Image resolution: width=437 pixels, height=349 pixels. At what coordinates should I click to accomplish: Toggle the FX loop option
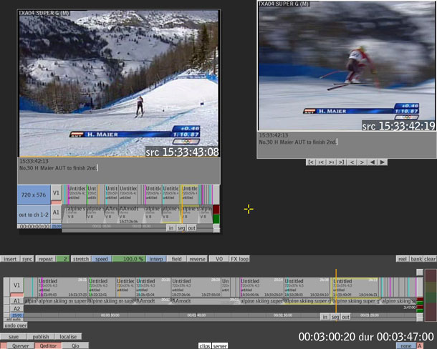pyautogui.click(x=239, y=259)
